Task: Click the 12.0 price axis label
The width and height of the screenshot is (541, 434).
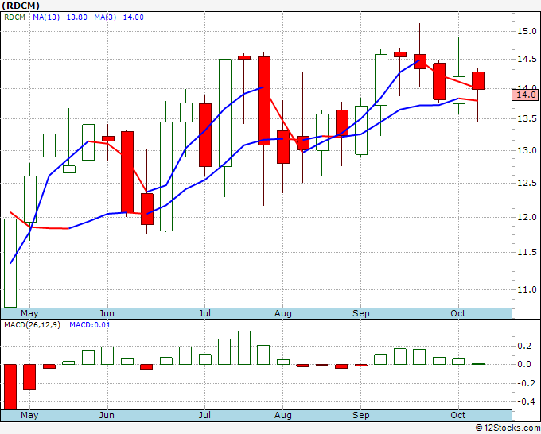Action: coord(527,217)
